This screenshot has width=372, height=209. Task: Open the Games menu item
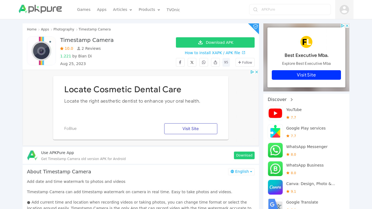tap(84, 10)
